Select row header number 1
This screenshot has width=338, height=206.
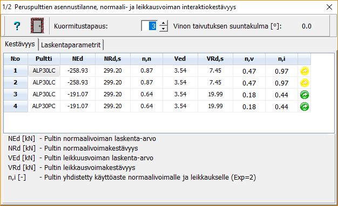15,70
